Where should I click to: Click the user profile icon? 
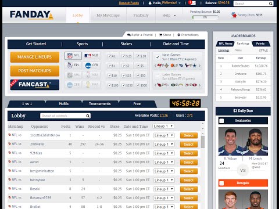coord(150,3)
